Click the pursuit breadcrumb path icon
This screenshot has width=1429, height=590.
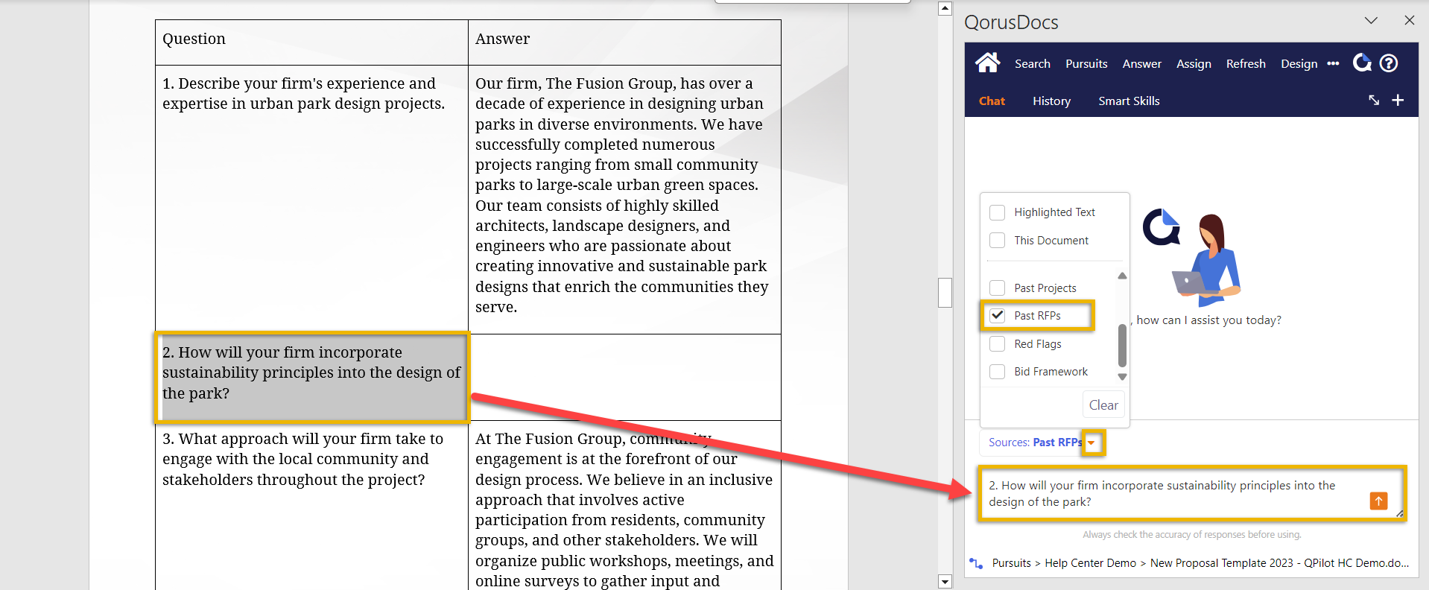[976, 563]
